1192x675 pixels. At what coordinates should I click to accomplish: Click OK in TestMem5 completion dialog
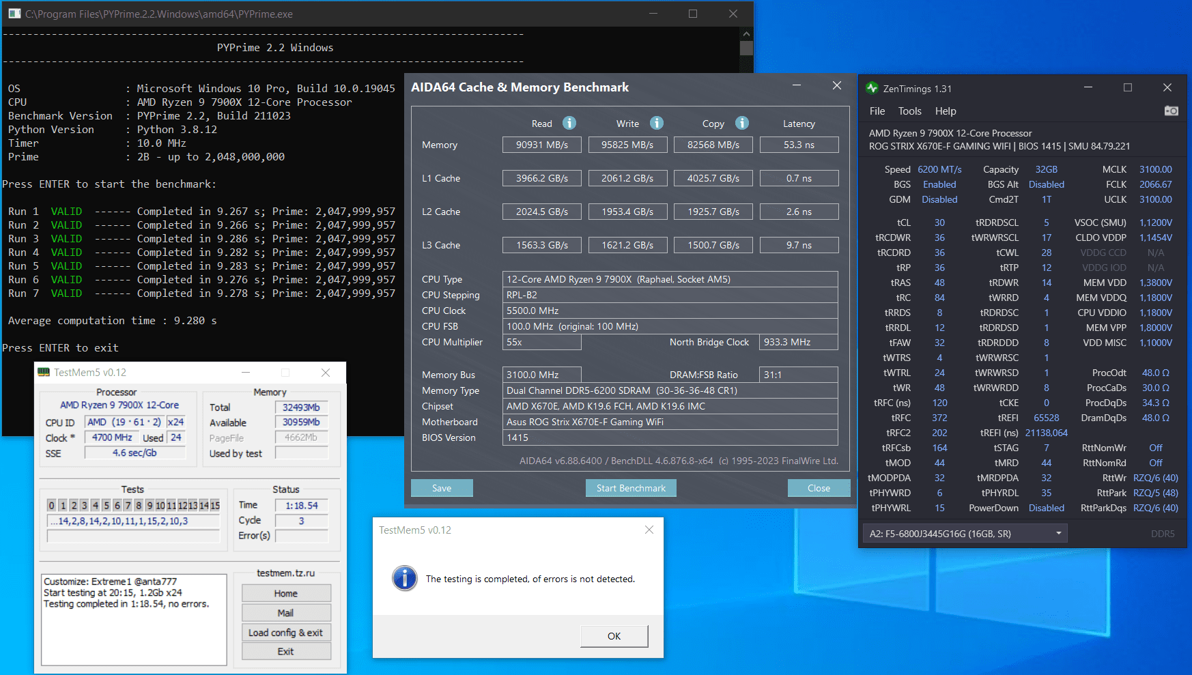[x=614, y=636]
